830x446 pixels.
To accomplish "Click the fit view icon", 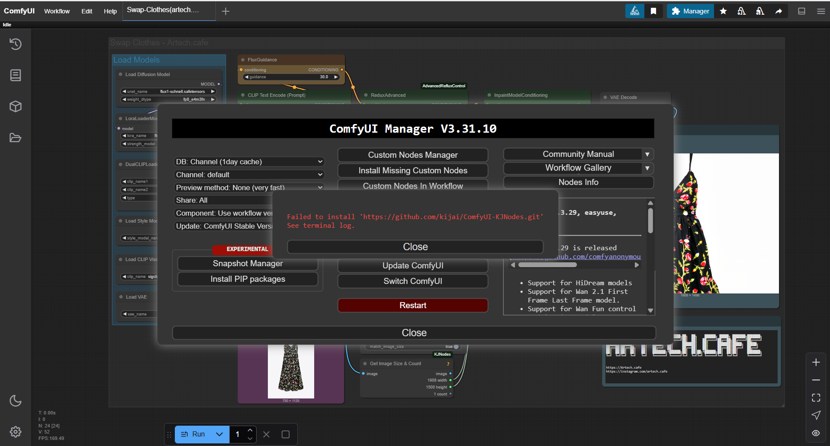I will pos(816,398).
